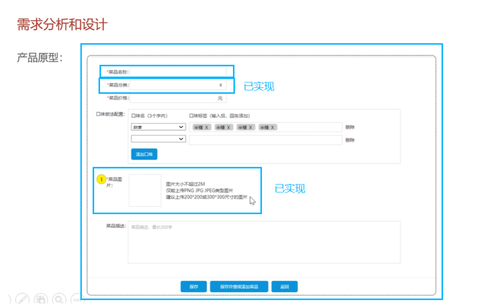Click the text 图片大小不超过2M
Viewport: 480px width, 307px height.
tap(185, 184)
